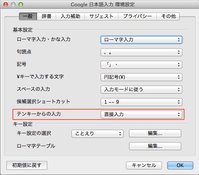
Task: Click 編集 button for キー設定の選択
Action: [155, 134]
